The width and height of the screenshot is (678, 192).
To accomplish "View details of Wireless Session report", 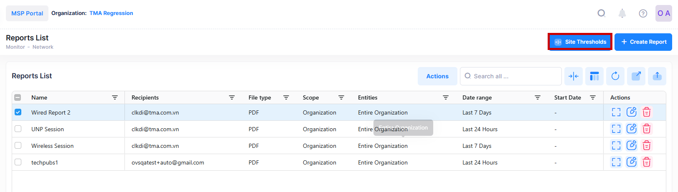I will click(x=616, y=146).
